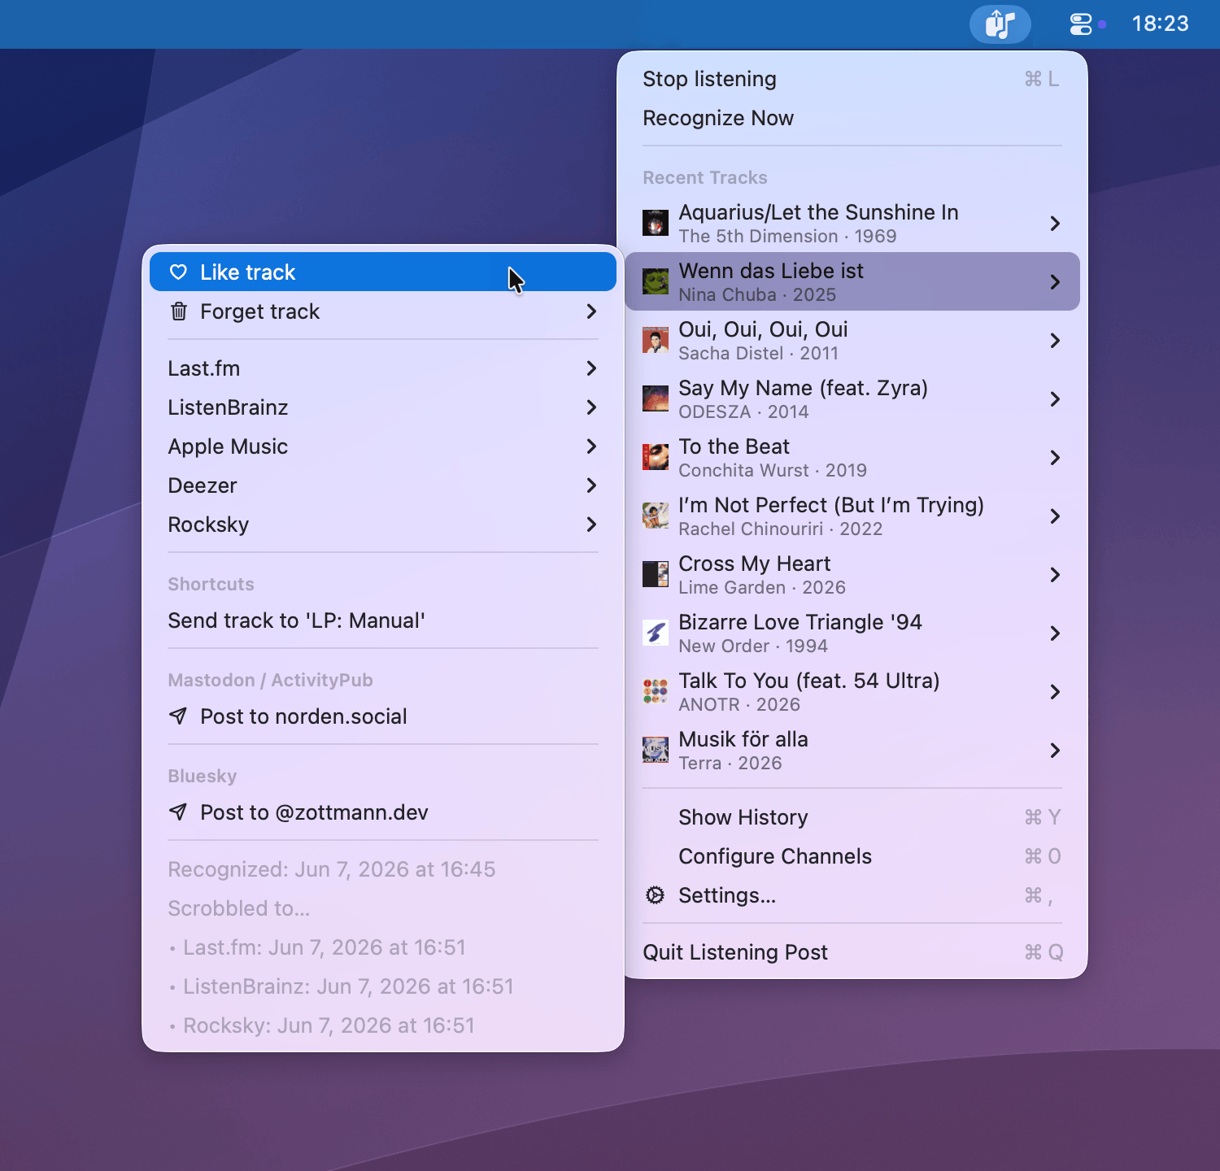Image resolution: width=1220 pixels, height=1171 pixels.
Task: Click 'Recognized: Jun 7, 2026 at 16:45'
Action: 332,869
